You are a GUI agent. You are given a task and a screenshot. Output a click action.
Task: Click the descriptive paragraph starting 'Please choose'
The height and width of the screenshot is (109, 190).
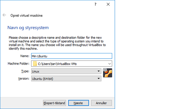pyautogui.click(x=57, y=43)
